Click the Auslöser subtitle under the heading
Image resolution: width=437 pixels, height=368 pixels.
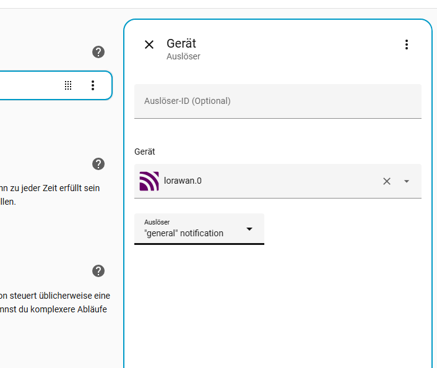click(183, 56)
